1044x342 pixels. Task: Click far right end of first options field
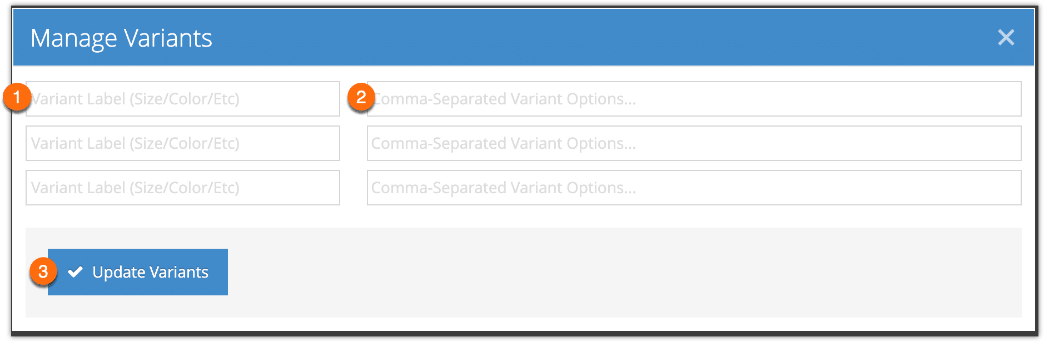point(1001,99)
